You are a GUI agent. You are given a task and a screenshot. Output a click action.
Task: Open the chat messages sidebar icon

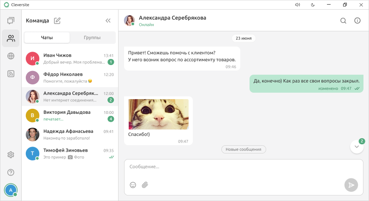click(x=11, y=20)
